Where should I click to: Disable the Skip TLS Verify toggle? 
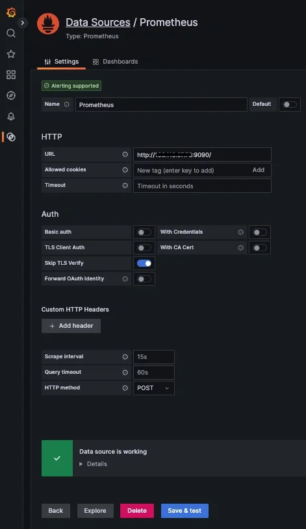coord(144,263)
